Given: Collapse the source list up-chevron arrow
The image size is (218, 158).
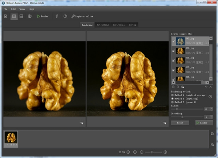Looking at the screenshot, I should tap(210, 87).
